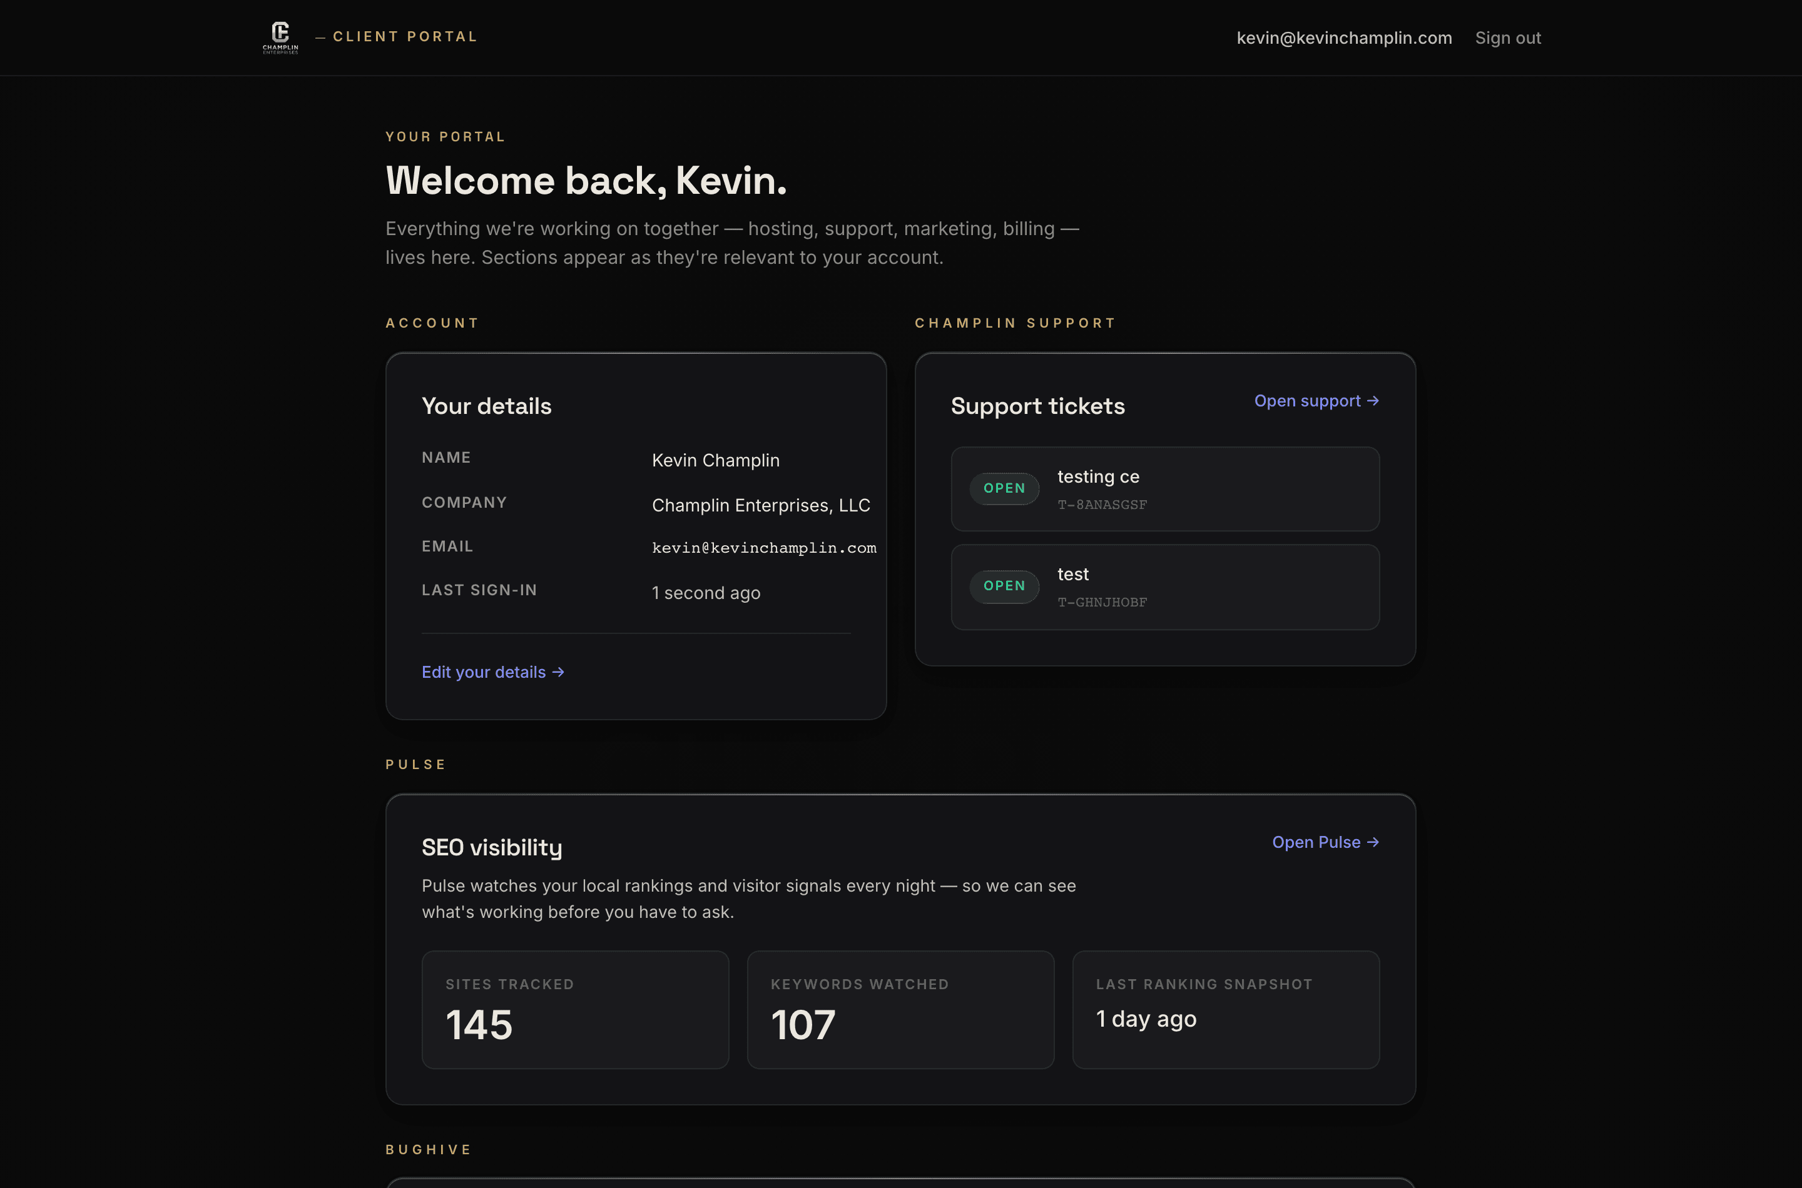Click the Keywords Watched 107 card
The width and height of the screenshot is (1802, 1188).
(900, 1009)
